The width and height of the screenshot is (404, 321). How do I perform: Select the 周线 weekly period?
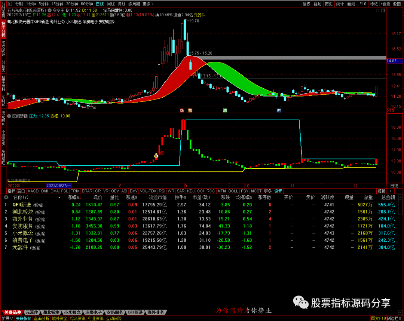click(111, 4)
